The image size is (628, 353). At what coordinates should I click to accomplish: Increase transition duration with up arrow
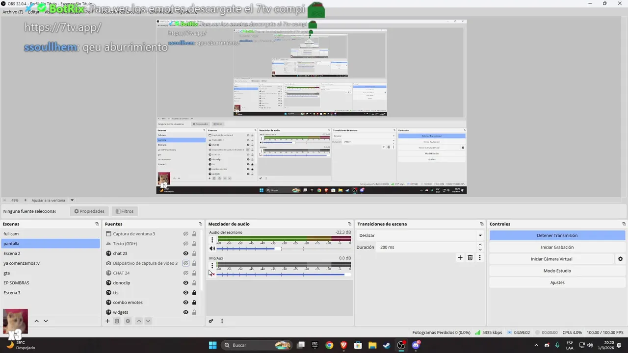pos(480,245)
